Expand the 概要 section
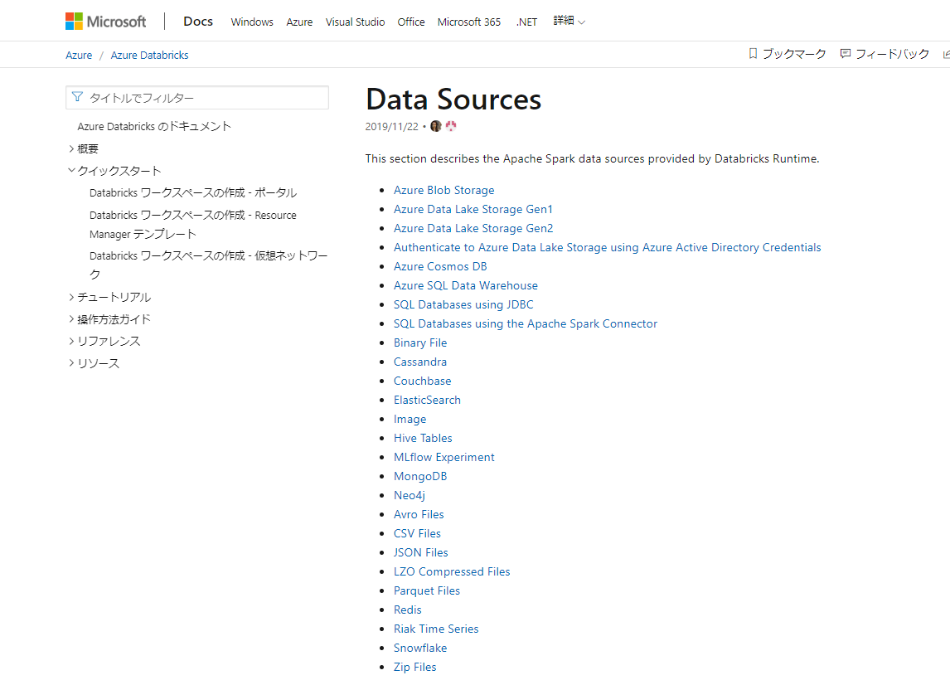The image size is (950, 685). pyautogui.click(x=72, y=149)
